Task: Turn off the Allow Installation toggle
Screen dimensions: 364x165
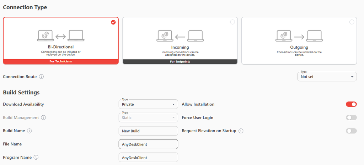Action: [351, 104]
